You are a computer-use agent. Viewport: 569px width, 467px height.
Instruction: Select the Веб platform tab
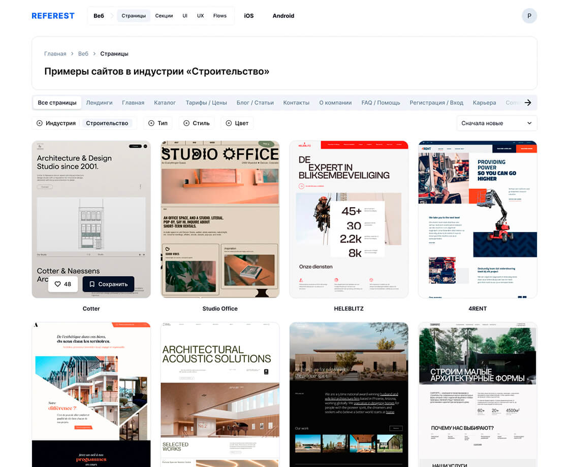(x=99, y=16)
